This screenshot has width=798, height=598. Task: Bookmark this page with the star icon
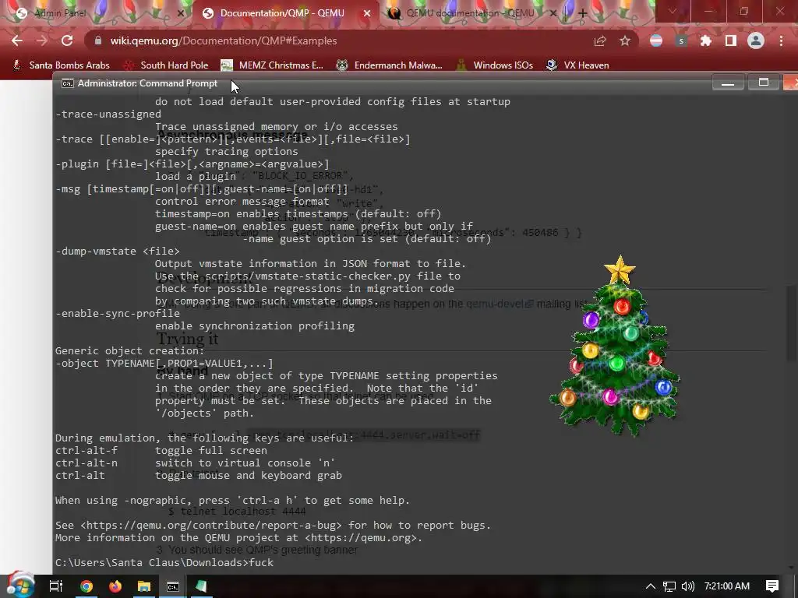(x=625, y=41)
